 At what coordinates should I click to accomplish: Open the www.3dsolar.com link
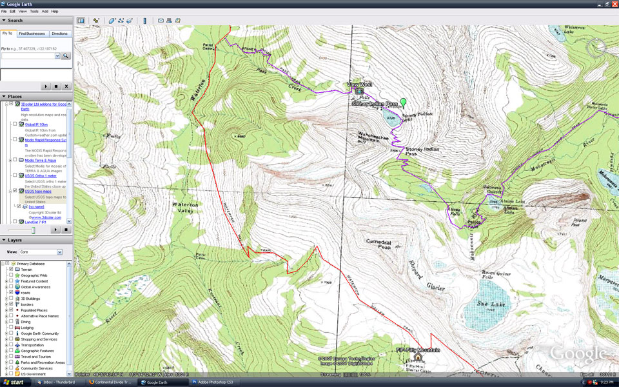(x=46, y=217)
